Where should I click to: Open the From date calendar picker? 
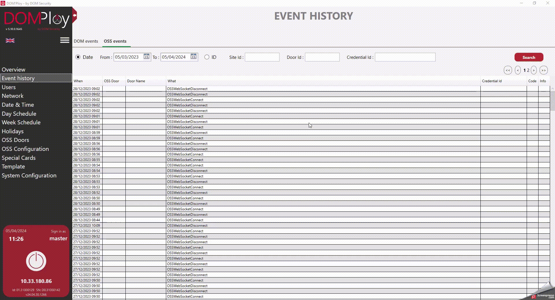[x=147, y=57]
